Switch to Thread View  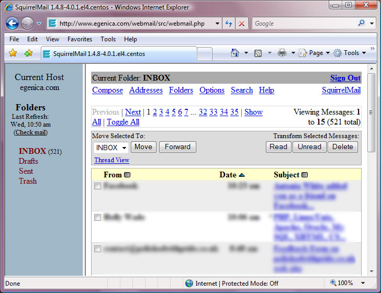pyautogui.click(x=112, y=160)
